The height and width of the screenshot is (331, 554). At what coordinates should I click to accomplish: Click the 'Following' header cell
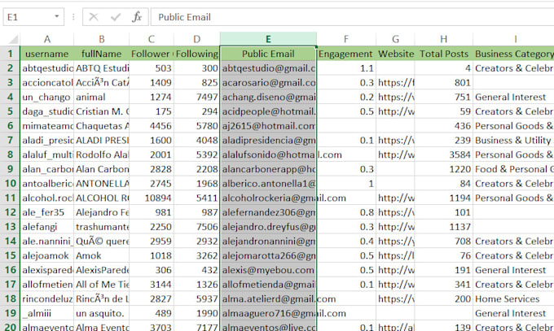[197, 54]
